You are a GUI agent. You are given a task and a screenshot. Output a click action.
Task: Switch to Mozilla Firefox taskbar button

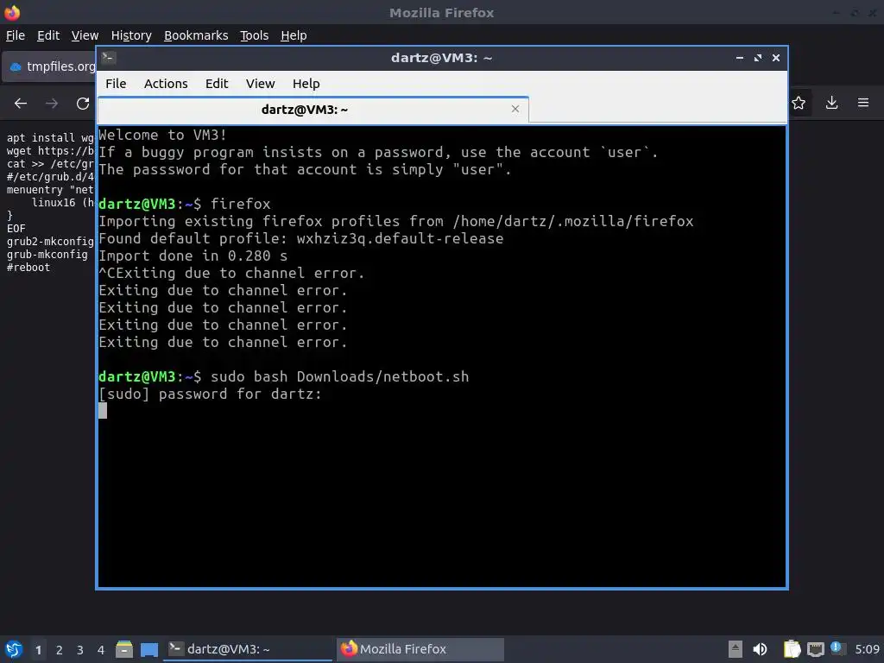(x=420, y=649)
